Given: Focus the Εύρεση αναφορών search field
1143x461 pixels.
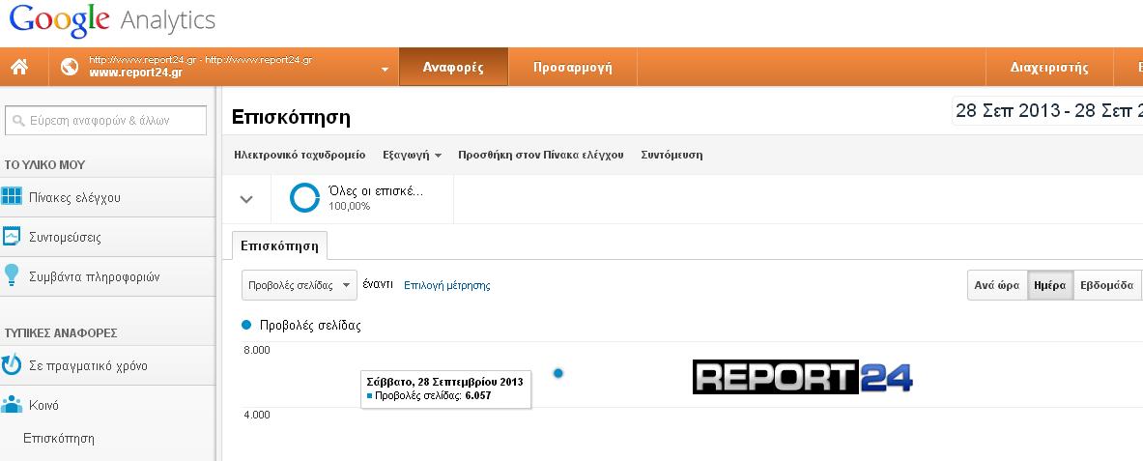Looking at the screenshot, I should (105, 121).
